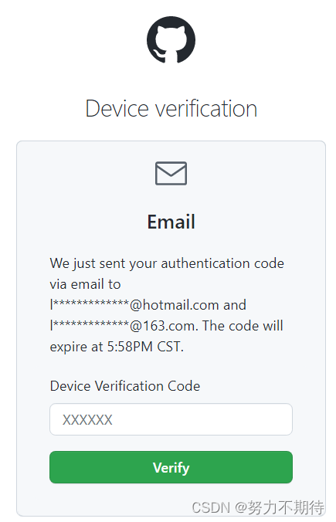Focus the Device Verification Code field

click(171, 419)
